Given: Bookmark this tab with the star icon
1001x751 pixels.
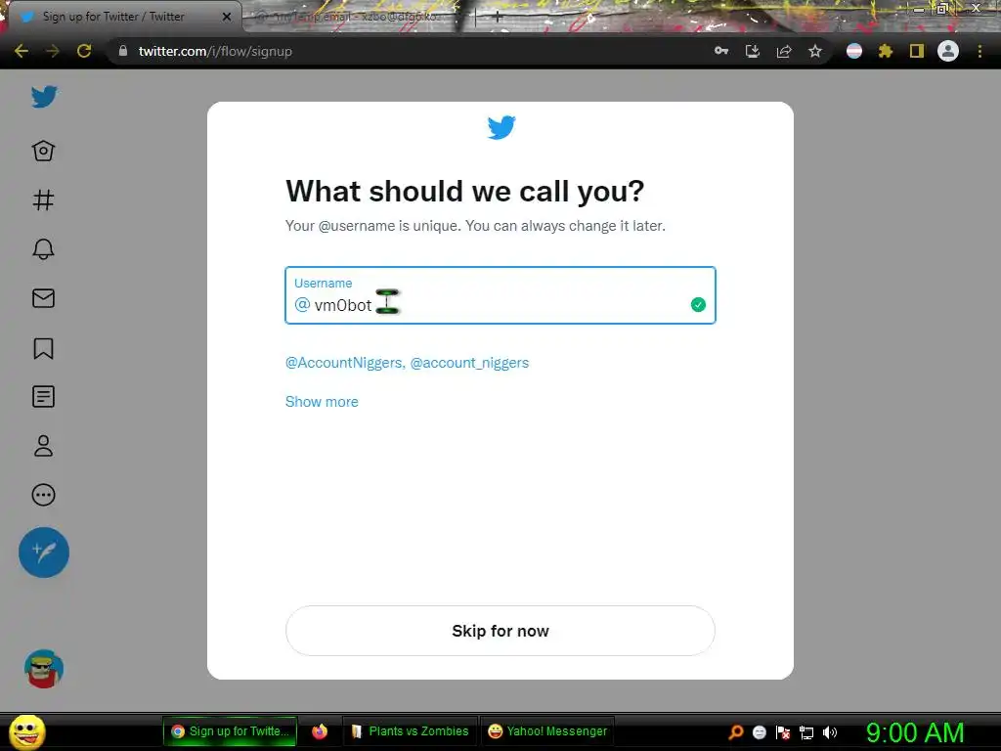Looking at the screenshot, I should pos(815,51).
